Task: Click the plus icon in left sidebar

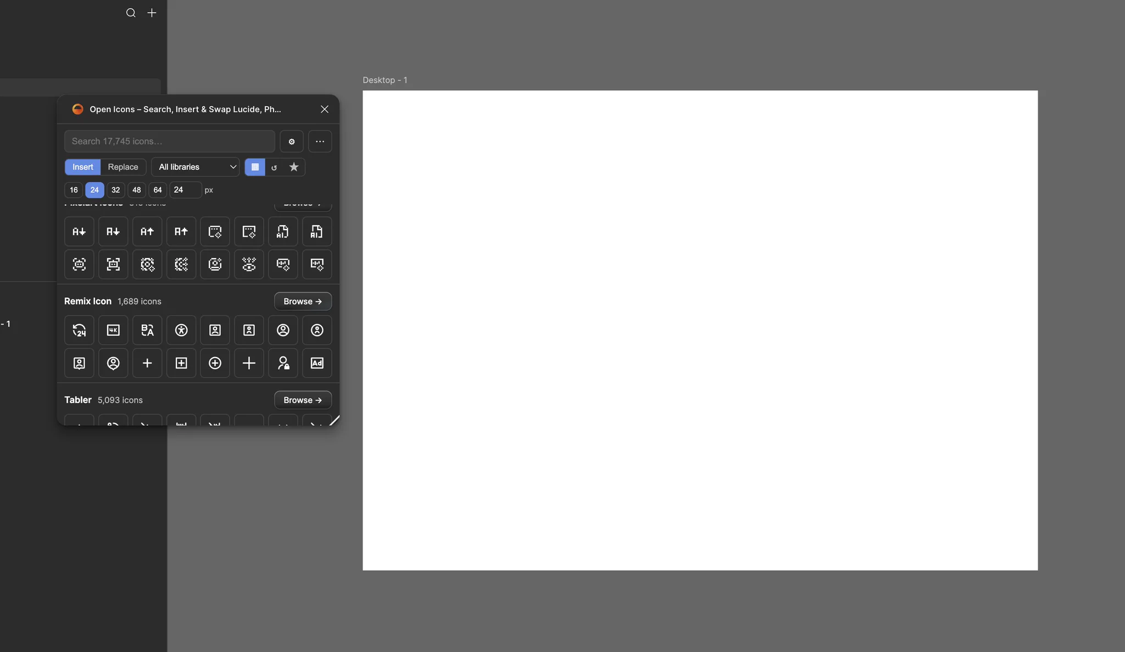Action: (152, 13)
